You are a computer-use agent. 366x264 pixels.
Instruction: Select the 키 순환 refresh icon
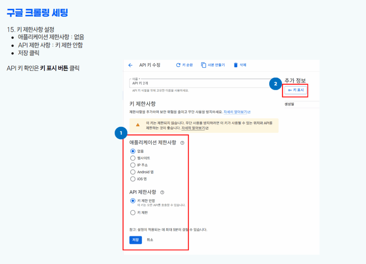[x=178, y=65]
